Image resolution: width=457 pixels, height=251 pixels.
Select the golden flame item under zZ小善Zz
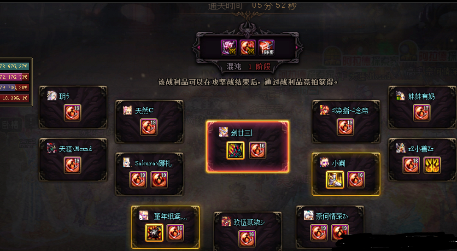click(x=432, y=165)
